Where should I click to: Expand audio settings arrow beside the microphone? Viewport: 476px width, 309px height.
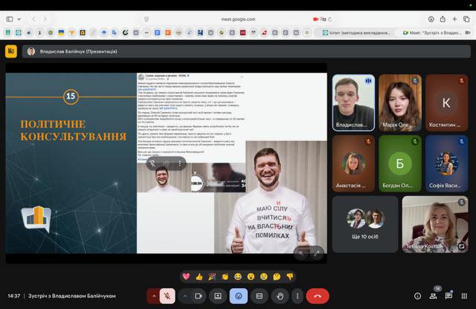[155, 296]
